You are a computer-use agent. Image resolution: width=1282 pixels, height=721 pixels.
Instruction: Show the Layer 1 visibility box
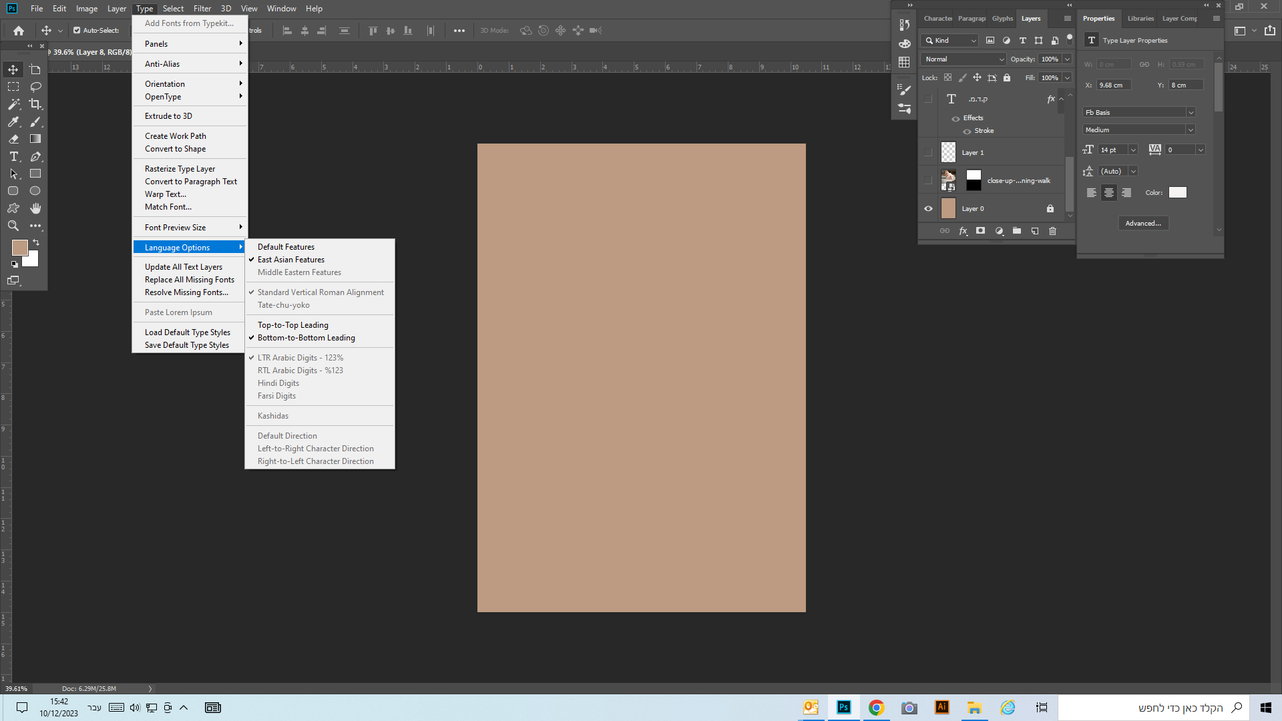928,153
